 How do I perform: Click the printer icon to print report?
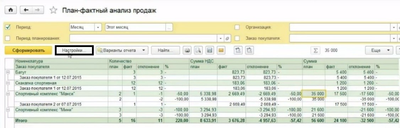(187, 50)
